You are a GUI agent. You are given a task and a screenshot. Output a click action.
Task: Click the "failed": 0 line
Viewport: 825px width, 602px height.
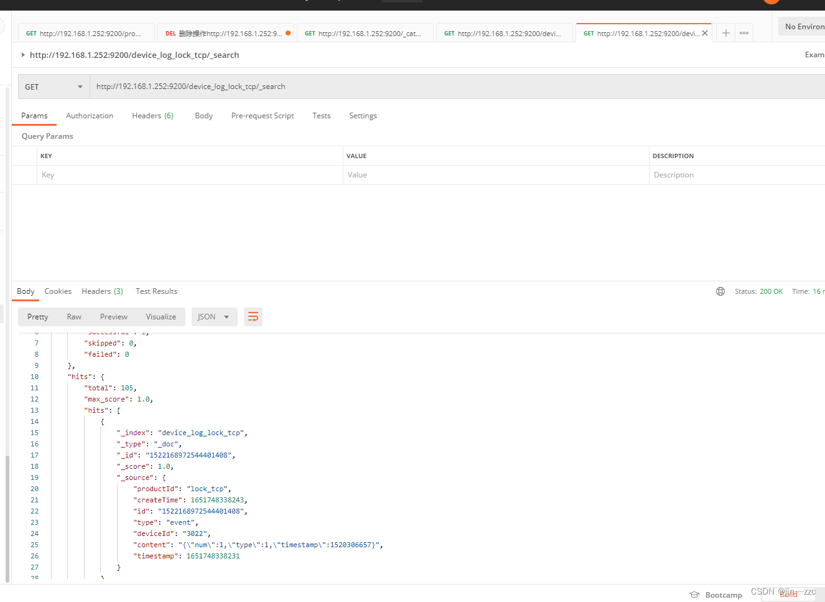[x=106, y=354]
